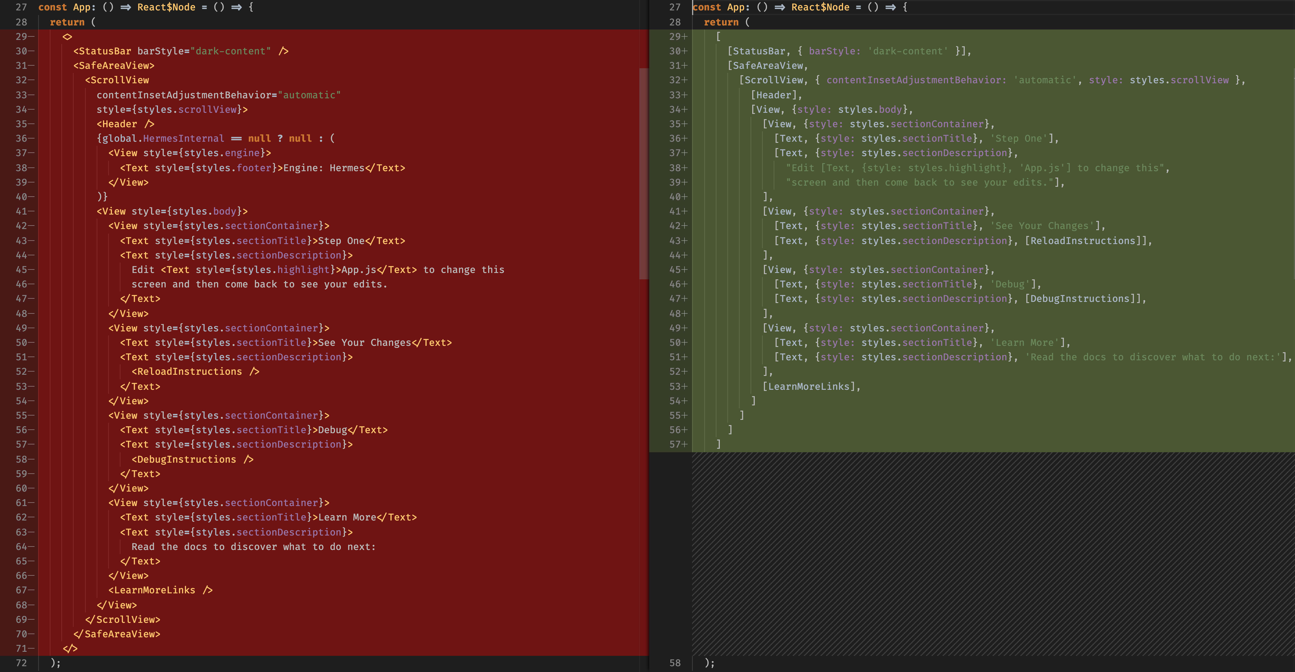Click <DebugInstructions /> in the left pane
Viewport: 1295px width, 672px height.
click(192, 459)
